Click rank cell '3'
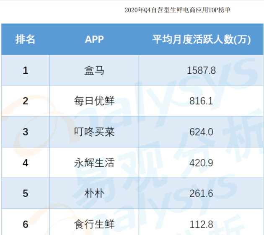The image size is (264, 235). pyautogui.click(x=26, y=132)
